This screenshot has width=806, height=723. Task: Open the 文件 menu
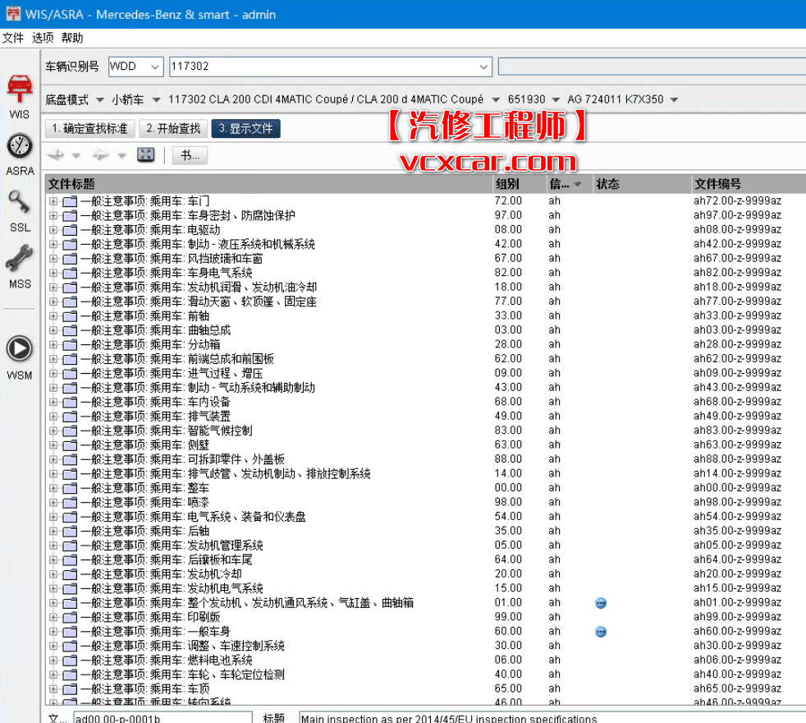(x=15, y=37)
